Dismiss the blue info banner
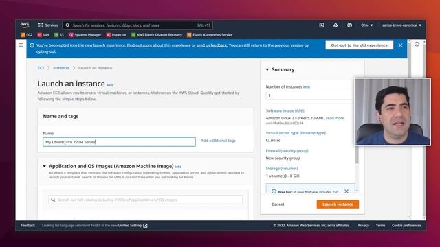This screenshot has width=440, height=247. (x=400, y=45)
